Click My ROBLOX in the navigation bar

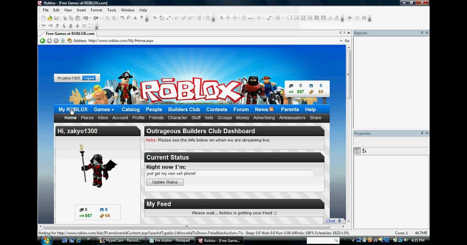pos(73,109)
